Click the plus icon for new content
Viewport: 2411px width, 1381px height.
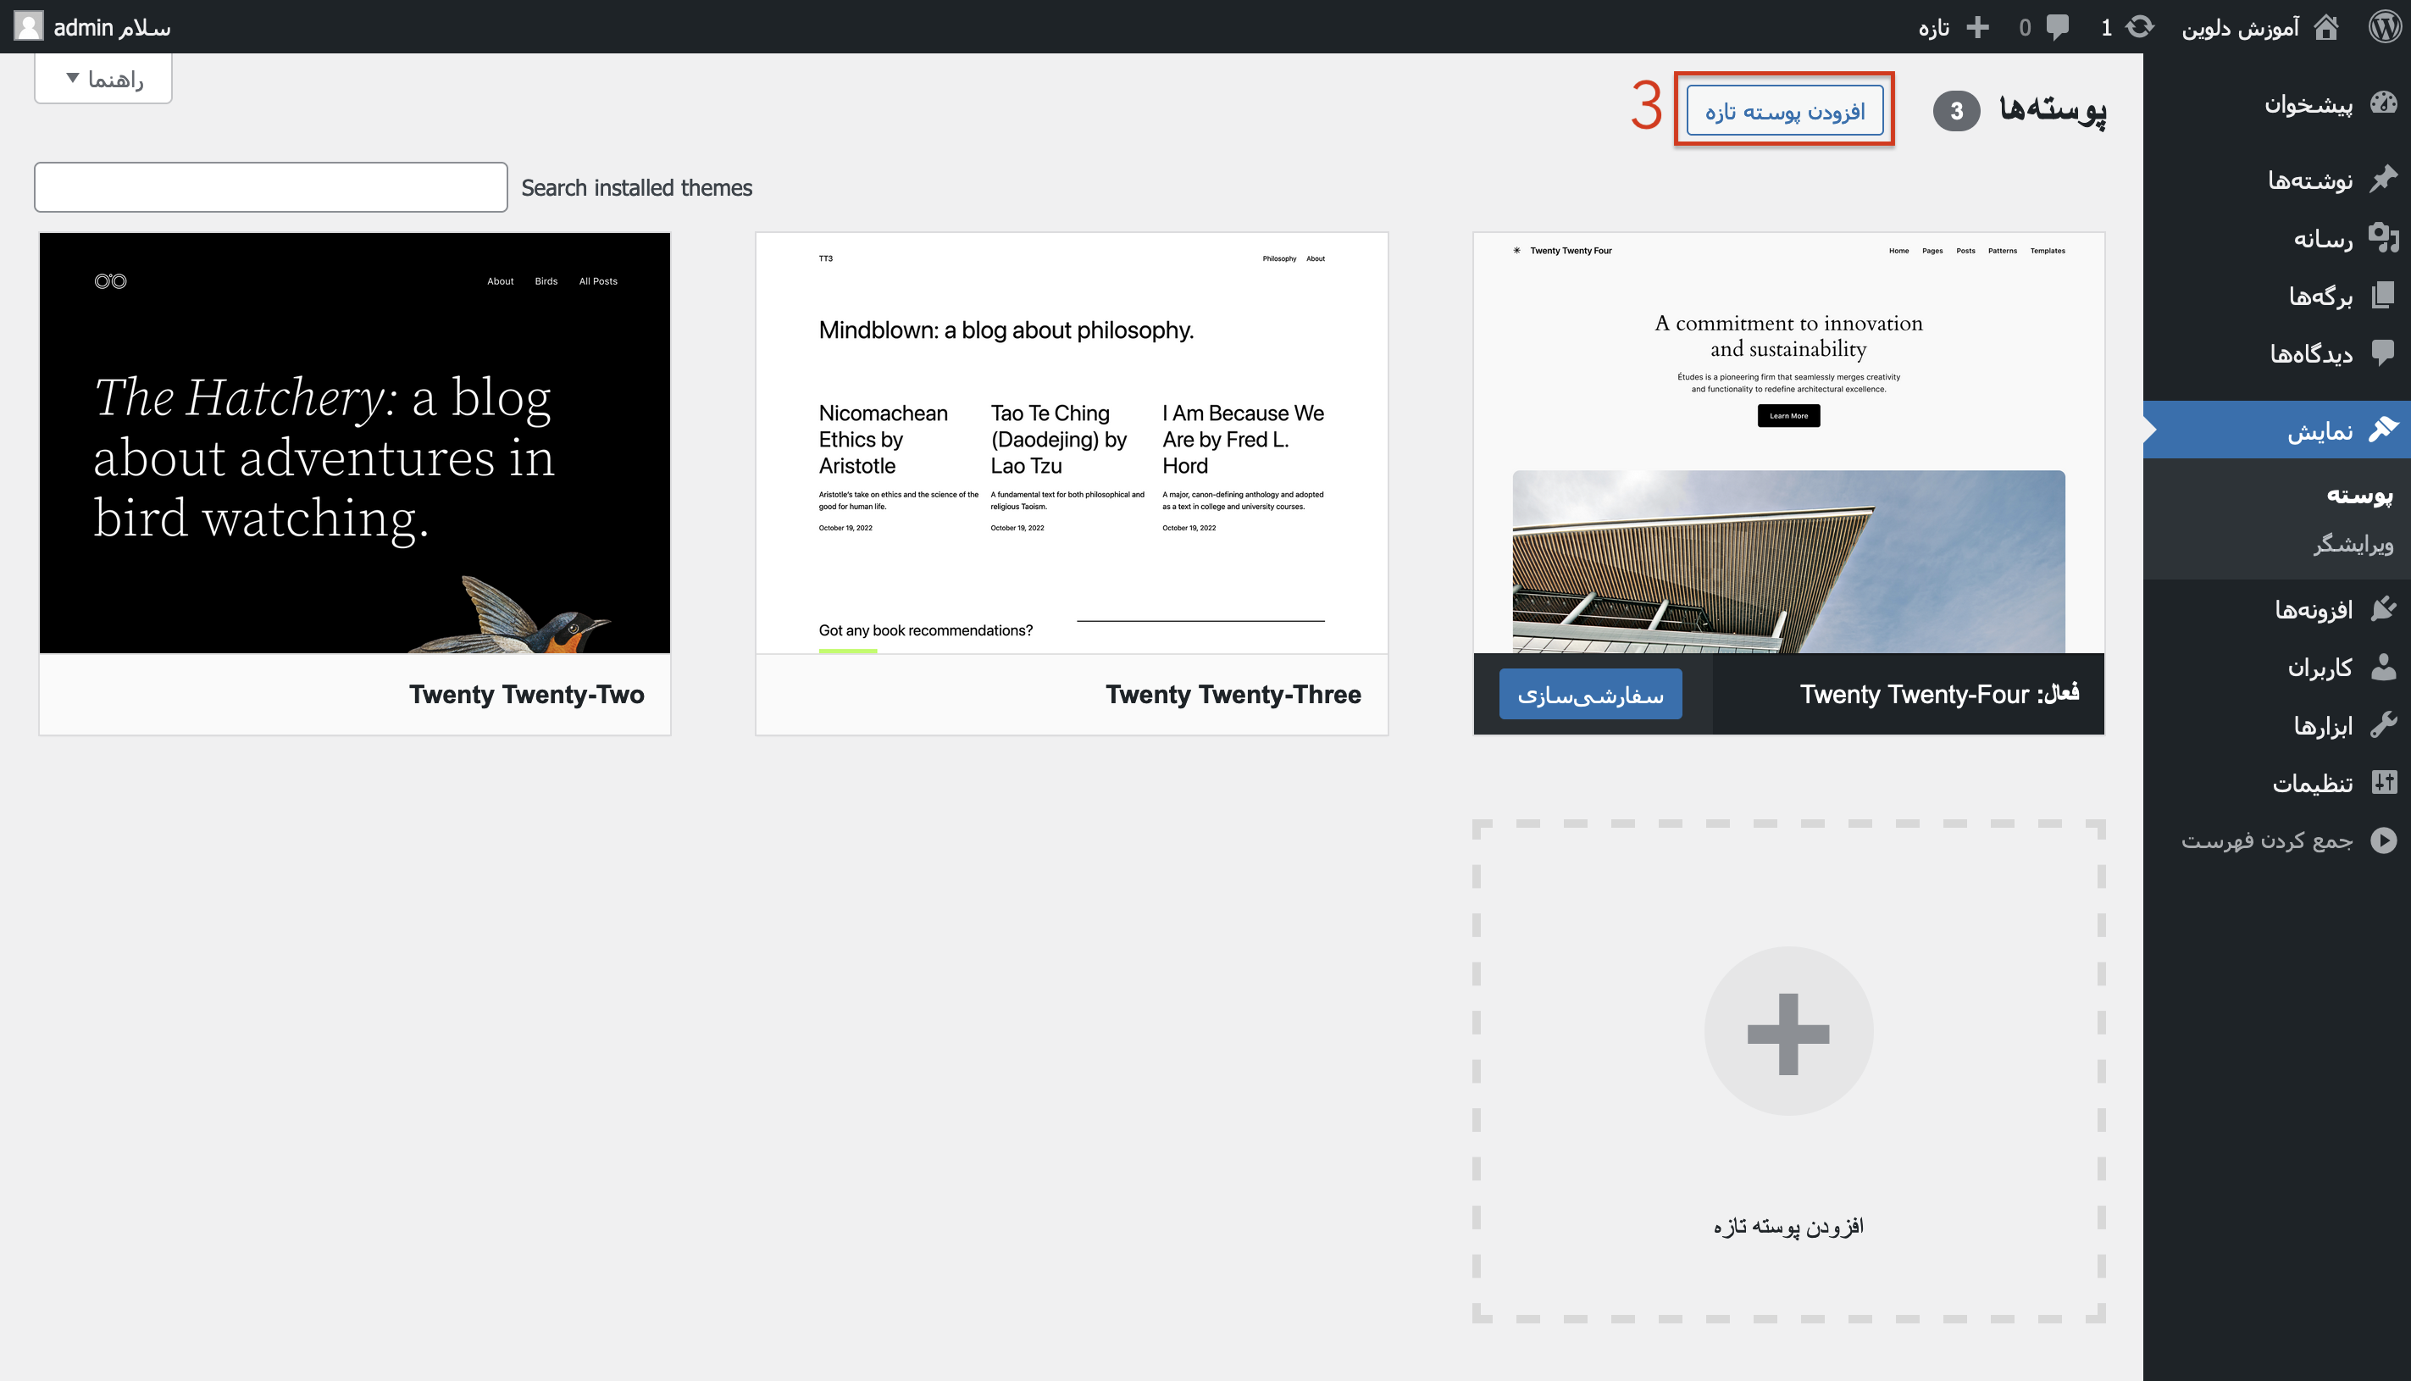[1978, 26]
